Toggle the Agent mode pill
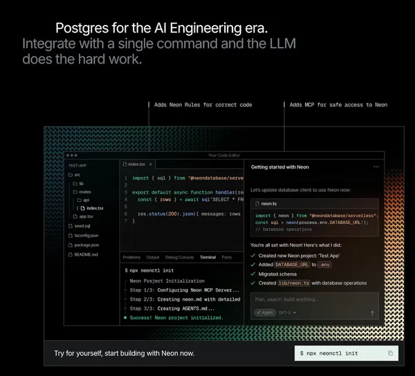This screenshot has height=376, width=415. pos(265,312)
